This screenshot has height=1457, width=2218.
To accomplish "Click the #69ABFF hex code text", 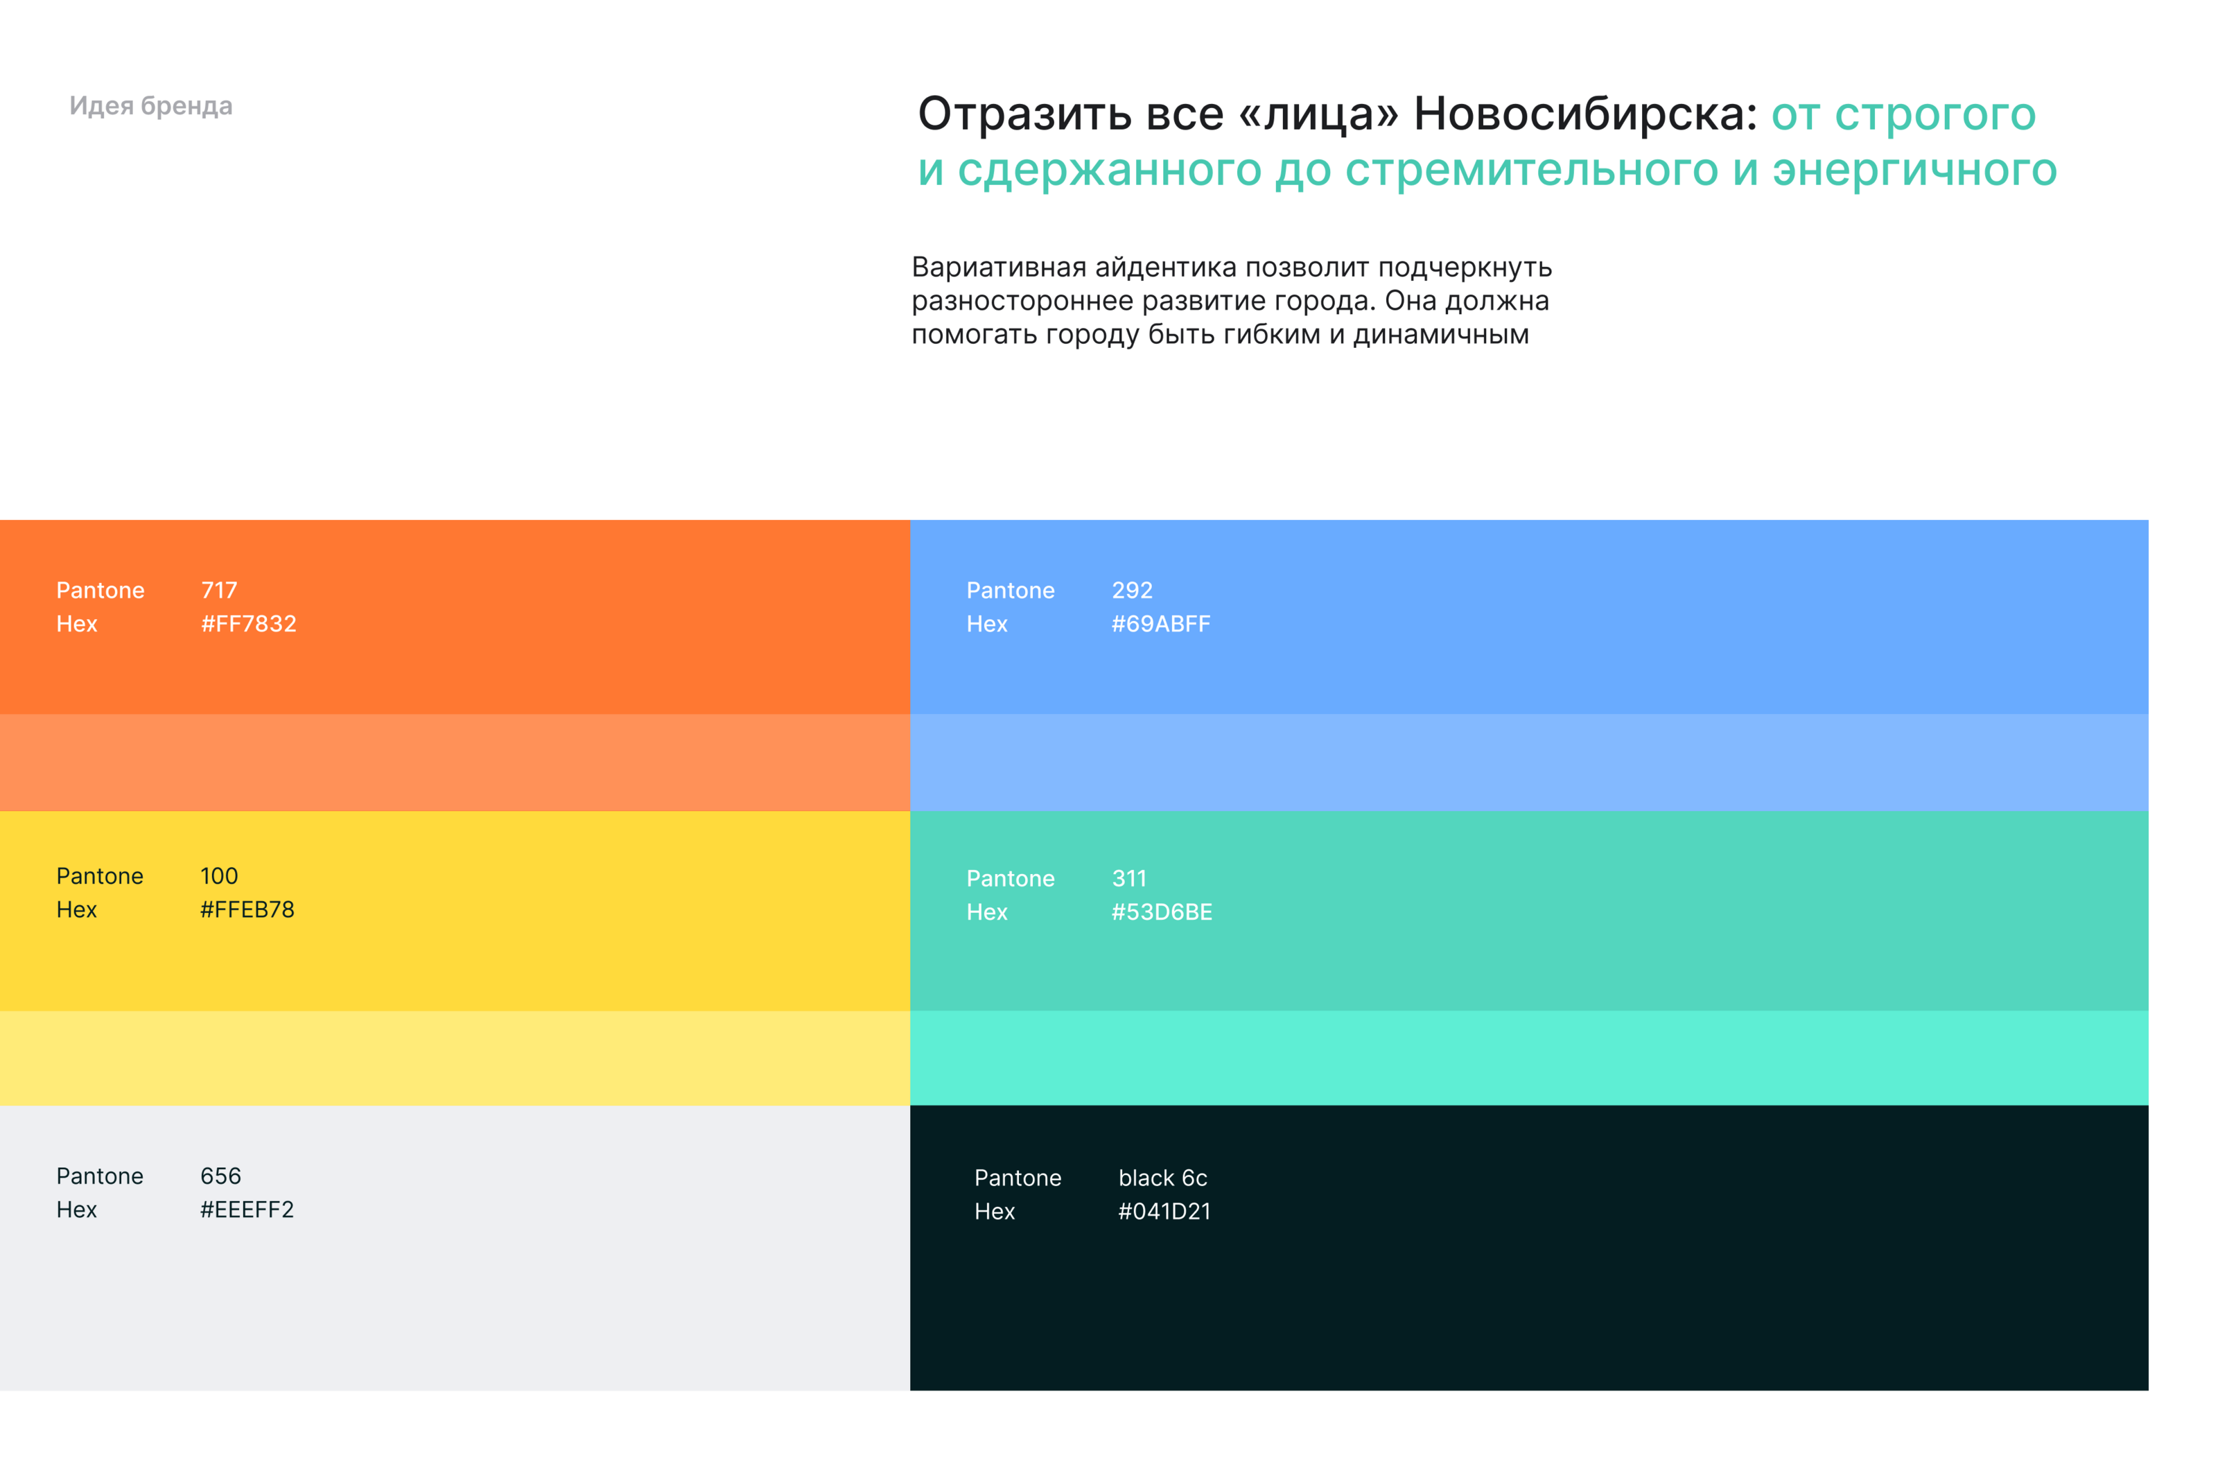I will click(1160, 624).
